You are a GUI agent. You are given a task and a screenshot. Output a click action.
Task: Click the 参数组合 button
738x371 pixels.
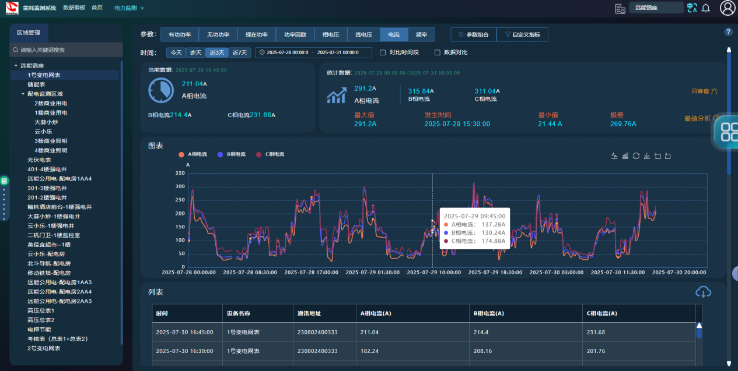point(474,35)
